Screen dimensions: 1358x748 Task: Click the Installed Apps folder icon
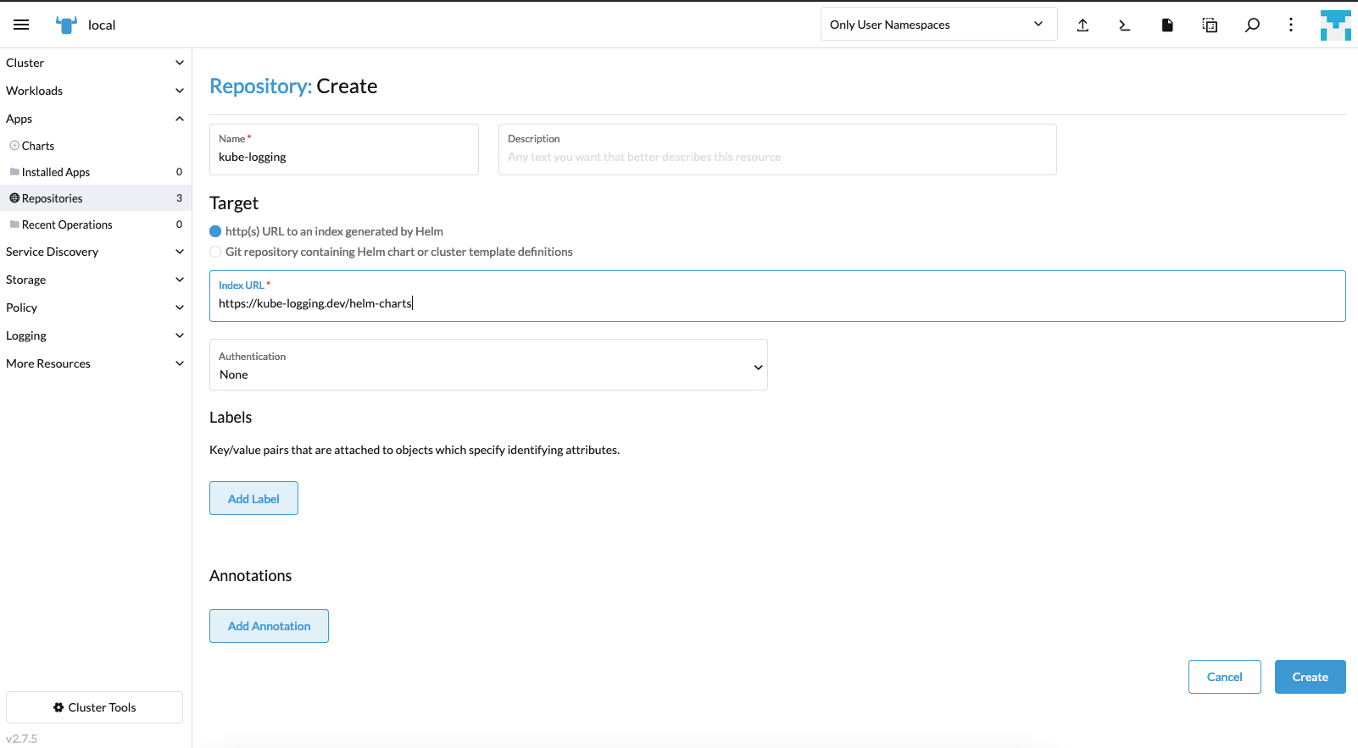coord(14,172)
